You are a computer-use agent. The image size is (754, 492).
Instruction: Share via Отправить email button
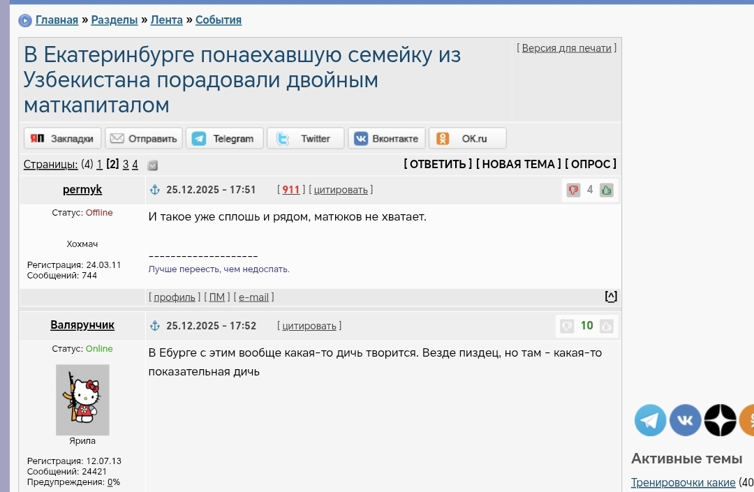click(144, 138)
